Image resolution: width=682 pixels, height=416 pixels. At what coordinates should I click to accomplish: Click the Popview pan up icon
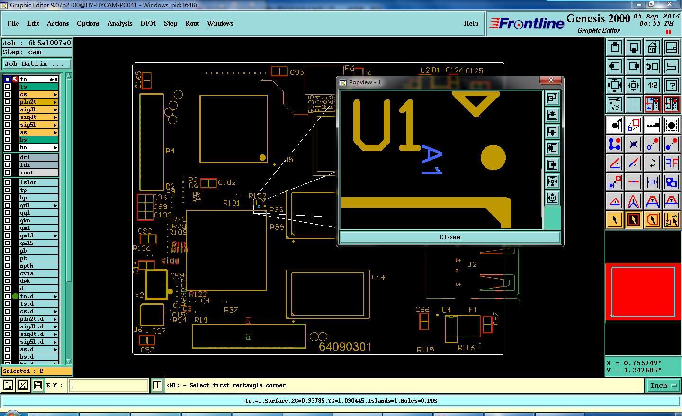pyautogui.click(x=552, y=115)
